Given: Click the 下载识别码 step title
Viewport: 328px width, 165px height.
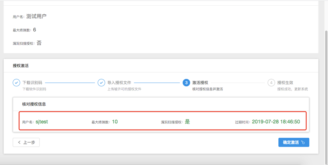Looking at the screenshot, I should click(32, 83).
